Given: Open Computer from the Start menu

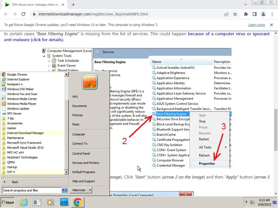Looking at the screenshot, I should (x=78, y=134).
